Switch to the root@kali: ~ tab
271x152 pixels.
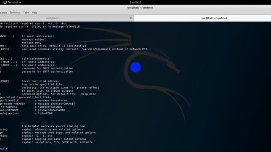tap(53, 18)
